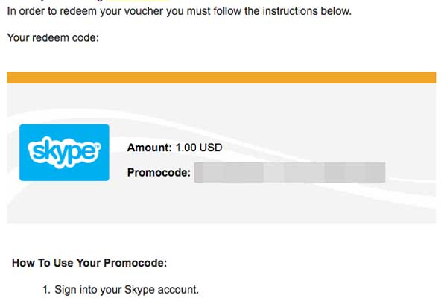Click the Amount: label

150,148
